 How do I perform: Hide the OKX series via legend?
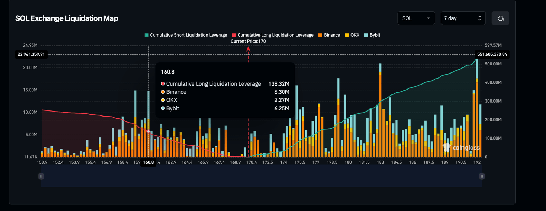(x=354, y=35)
